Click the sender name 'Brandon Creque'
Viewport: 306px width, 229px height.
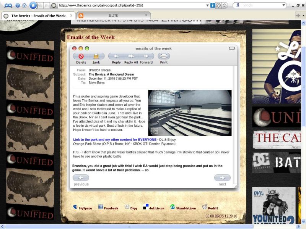pyautogui.click(x=99, y=70)
